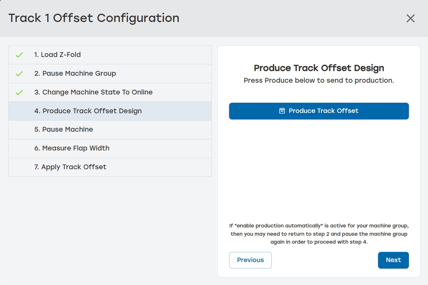This screenshot has height=285, width=428.
Task: Click the Previous button
Action: [250, 260]
